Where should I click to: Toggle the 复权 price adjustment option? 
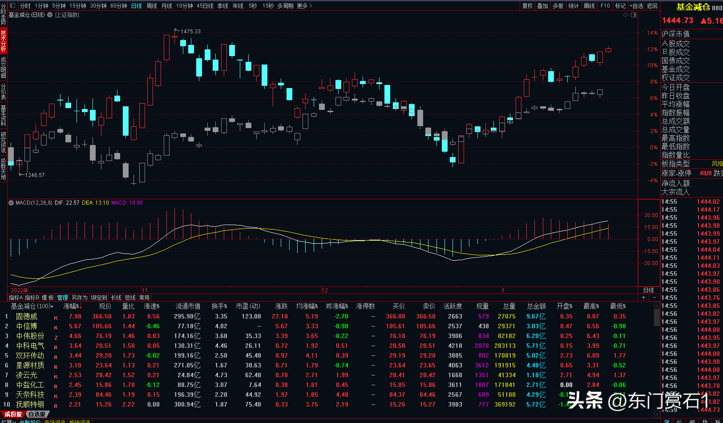[527, 6]
